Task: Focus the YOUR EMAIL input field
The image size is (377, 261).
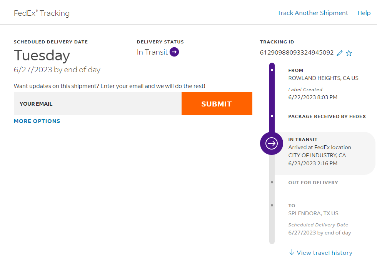Action: [x=98, y=104]
